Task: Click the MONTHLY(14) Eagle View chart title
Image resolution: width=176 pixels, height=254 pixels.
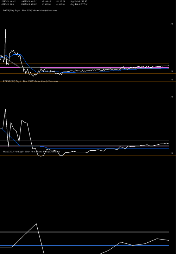Action: point(32,152)
